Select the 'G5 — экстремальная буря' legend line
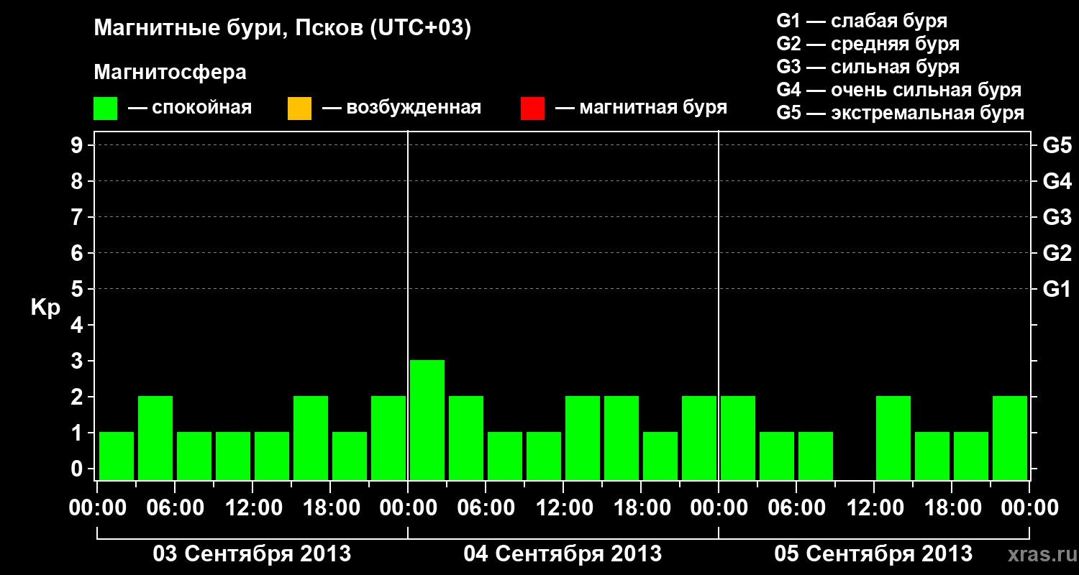The height and width of the screenshot is (575, 1079). pos(901,113)
